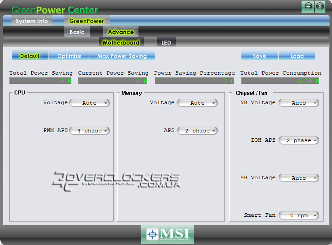Image resolution: width=332 pixels, height=245 pixels.
Task: Click the GreenPower Center title text
Action: (x=55, y=10)
